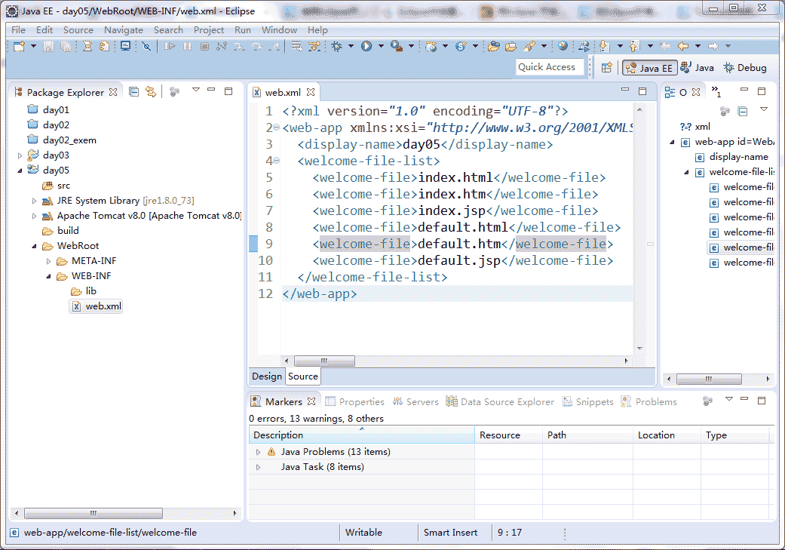The width and height of the screenshot is (785, 550).
Task: Click the Skip All Breakpoints icon
Action: (x=146, y=46)
